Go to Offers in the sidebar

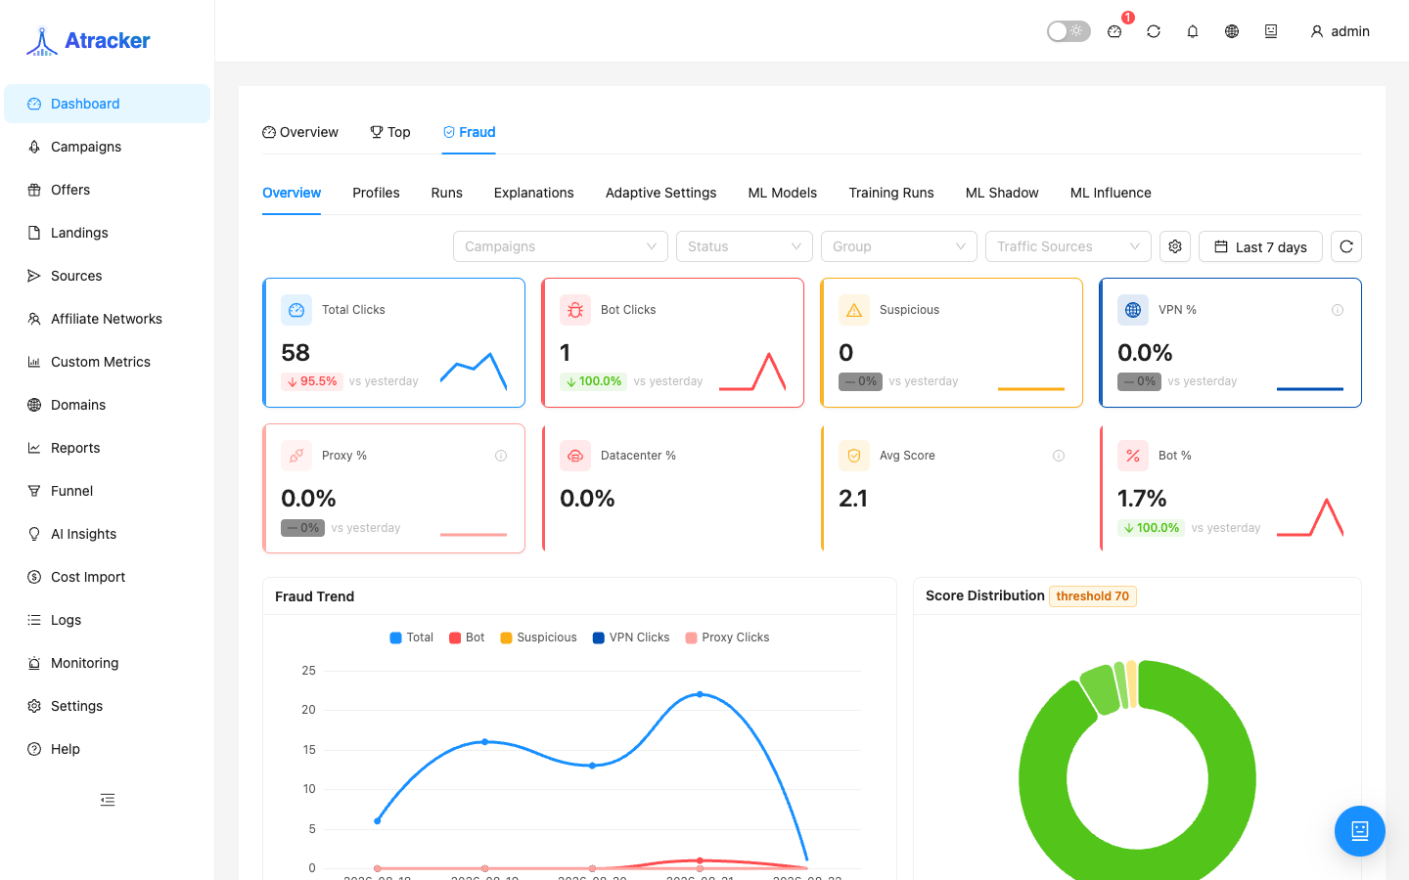click(107, 190)
